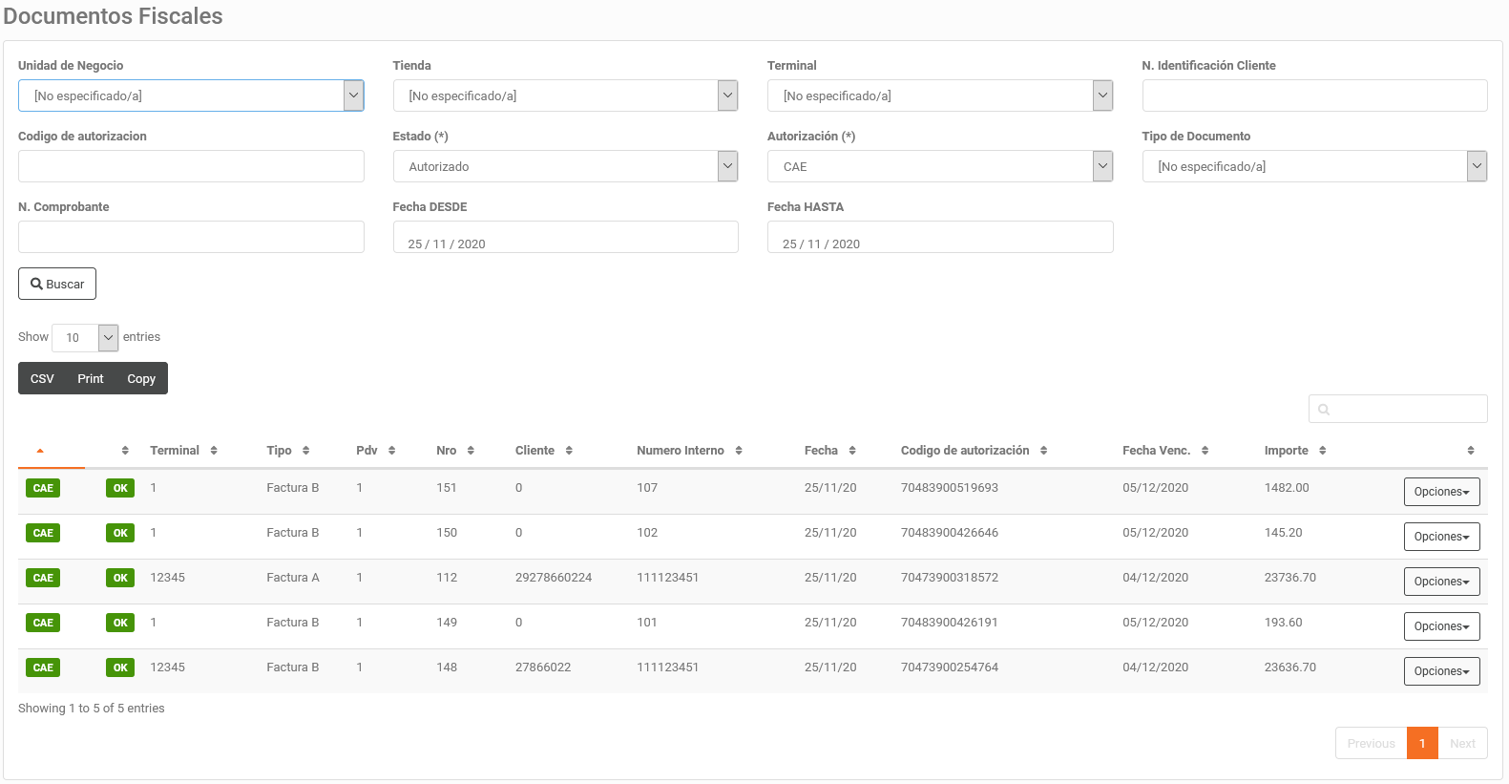This screenshot has width=1509, height=784.
Task: Click OK badge on row Nro 149
Action: 120,623
